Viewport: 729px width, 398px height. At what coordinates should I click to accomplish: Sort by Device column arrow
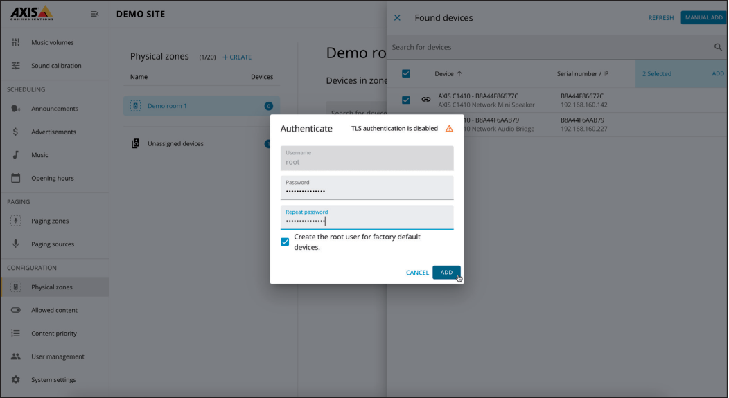click(459, 74)
